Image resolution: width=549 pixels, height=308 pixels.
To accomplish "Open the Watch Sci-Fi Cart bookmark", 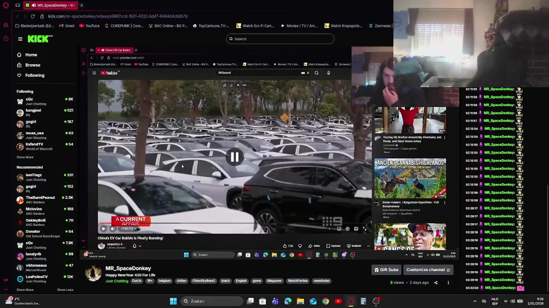I will pos(255,26).
